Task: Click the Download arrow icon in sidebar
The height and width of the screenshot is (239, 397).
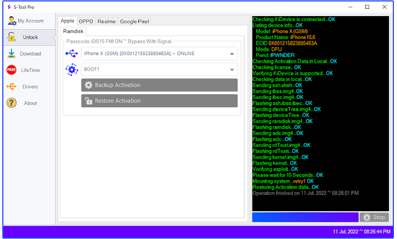Action: point(11,54)
